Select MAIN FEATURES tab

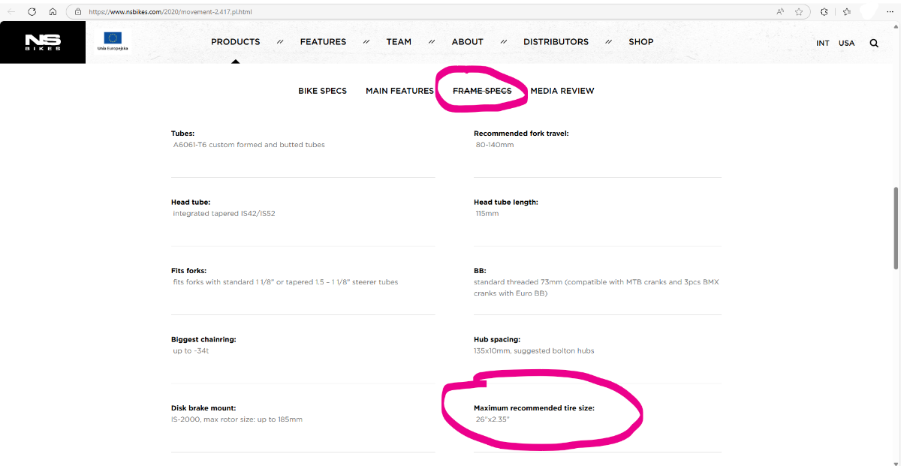(399, 91)
